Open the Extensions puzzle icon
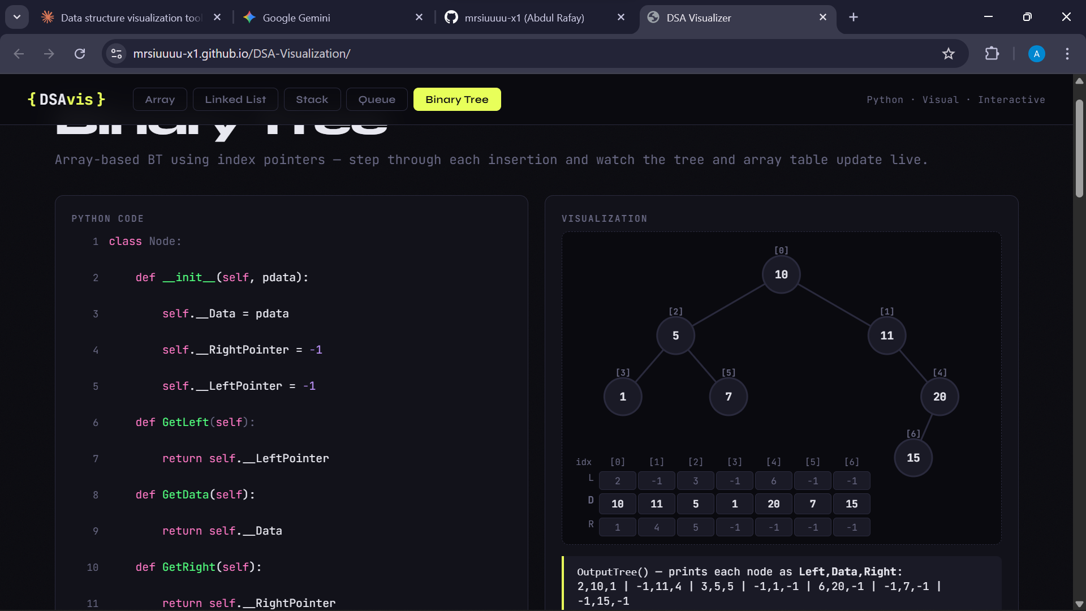 pos(992,54)
